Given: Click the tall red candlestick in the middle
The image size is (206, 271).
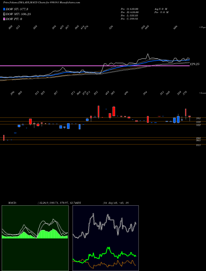Looking at the screenshot, I should pyautogui.click(x=98, y=111).
